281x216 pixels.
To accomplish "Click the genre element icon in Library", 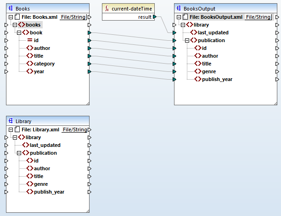I will [x=29, y=184].
